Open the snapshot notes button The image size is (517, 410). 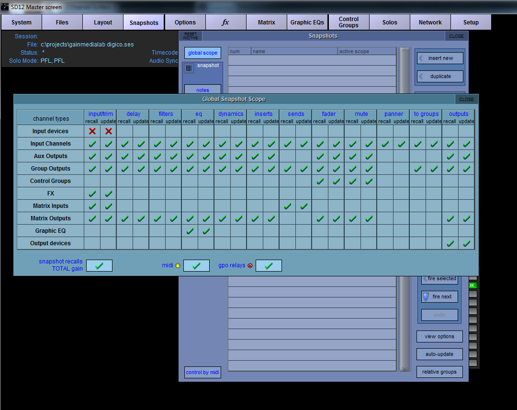(x=202, y=90)
